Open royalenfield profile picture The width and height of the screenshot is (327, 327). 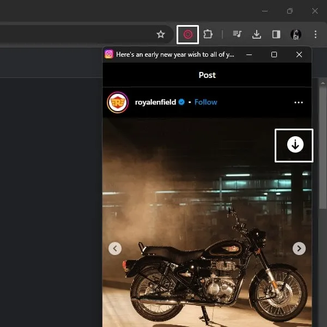pyautogui.click(x=118, y=102)
